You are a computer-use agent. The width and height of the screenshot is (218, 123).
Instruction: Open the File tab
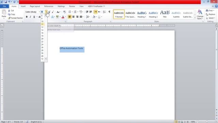(x=4, y=6)
